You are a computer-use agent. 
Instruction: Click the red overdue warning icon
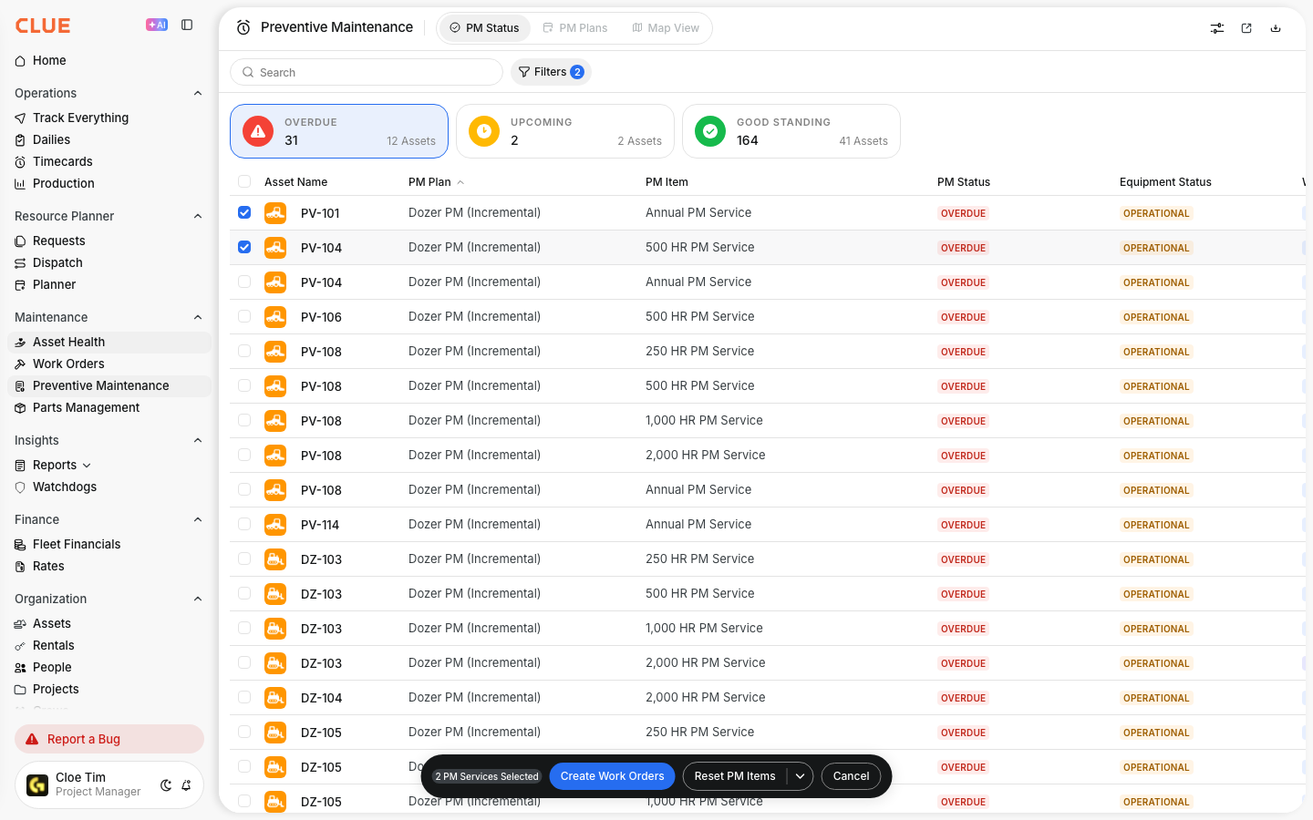point(258,131)
